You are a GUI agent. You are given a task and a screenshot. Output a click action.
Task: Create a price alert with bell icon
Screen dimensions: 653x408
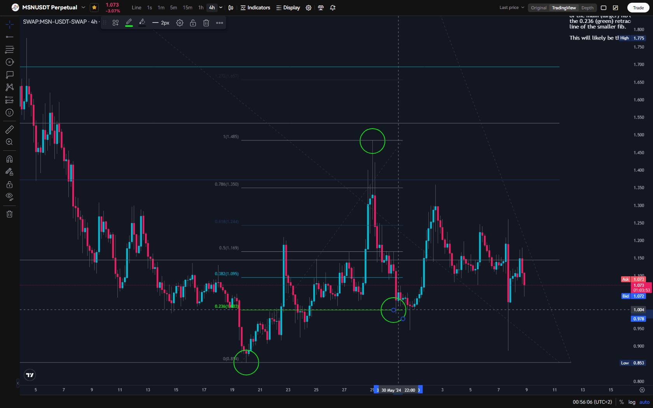point(333,8)
